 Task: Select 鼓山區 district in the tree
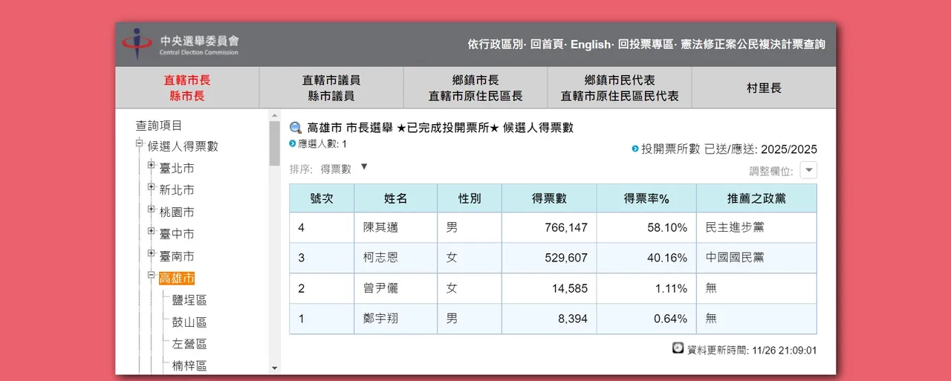coord(189,322)
